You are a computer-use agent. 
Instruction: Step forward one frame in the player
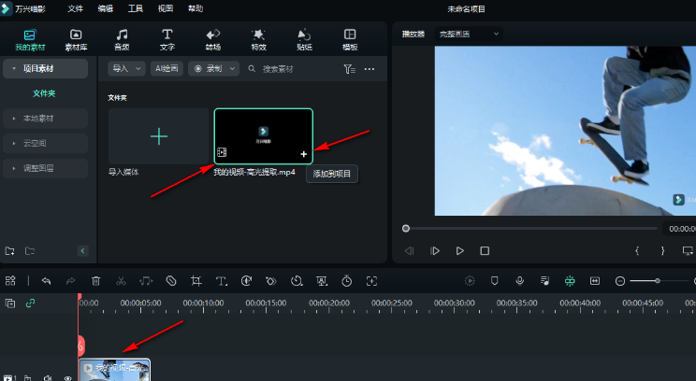pyautogui.click(x=435, y=251)
